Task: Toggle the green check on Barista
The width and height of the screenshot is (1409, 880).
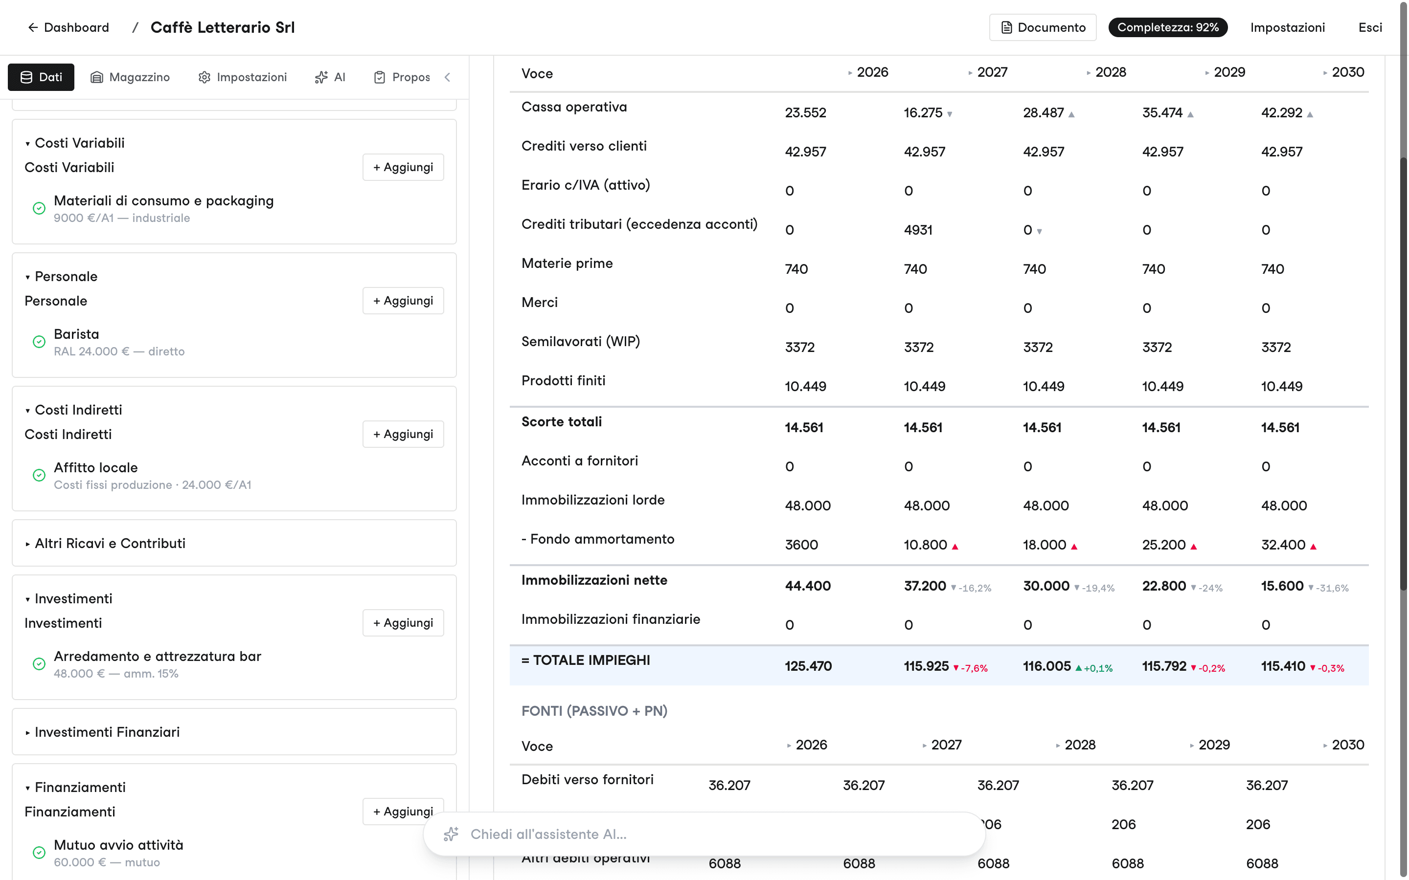Action: (x=39, y=342)
